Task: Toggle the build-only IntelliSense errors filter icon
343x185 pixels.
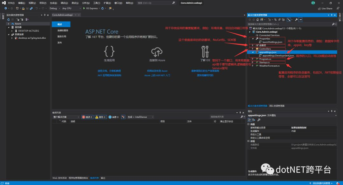Action: [123, 117]
